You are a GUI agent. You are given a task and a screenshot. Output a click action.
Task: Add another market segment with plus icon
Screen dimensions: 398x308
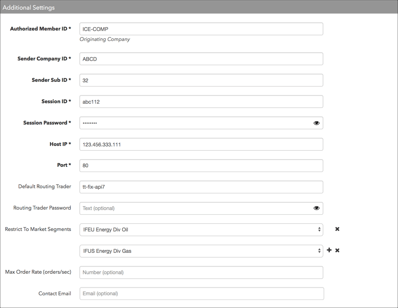point(329,250)
